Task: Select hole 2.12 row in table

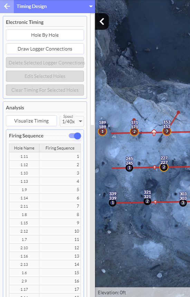Action: (x=45, y=231)
